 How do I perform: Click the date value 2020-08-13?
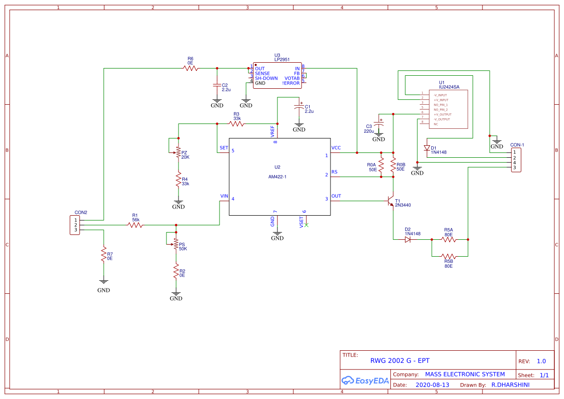click(x=432, y=385)
